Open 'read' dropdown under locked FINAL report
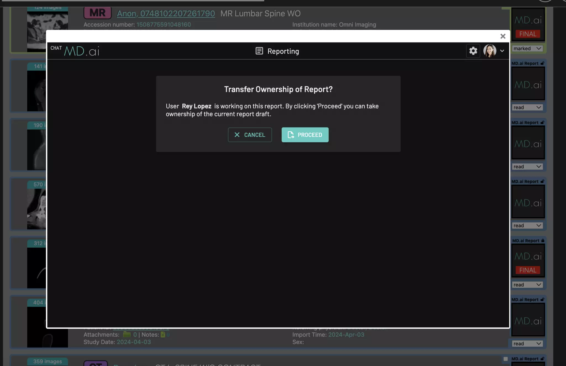This screenshot has width=566, height=366. click(527, 285)
